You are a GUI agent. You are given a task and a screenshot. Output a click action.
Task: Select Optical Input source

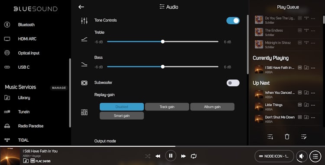pyautogui.click(x=29, y=53)
